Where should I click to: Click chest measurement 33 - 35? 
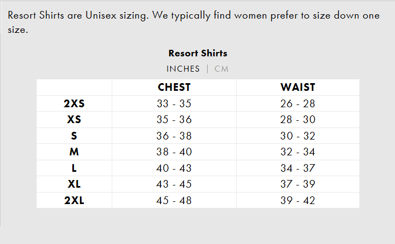click(x=174, y=103)
